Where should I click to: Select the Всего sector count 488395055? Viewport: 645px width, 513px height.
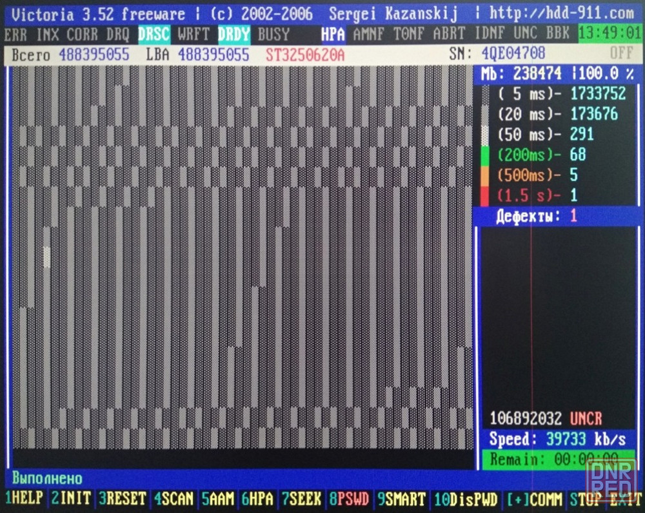coord(94,55)
